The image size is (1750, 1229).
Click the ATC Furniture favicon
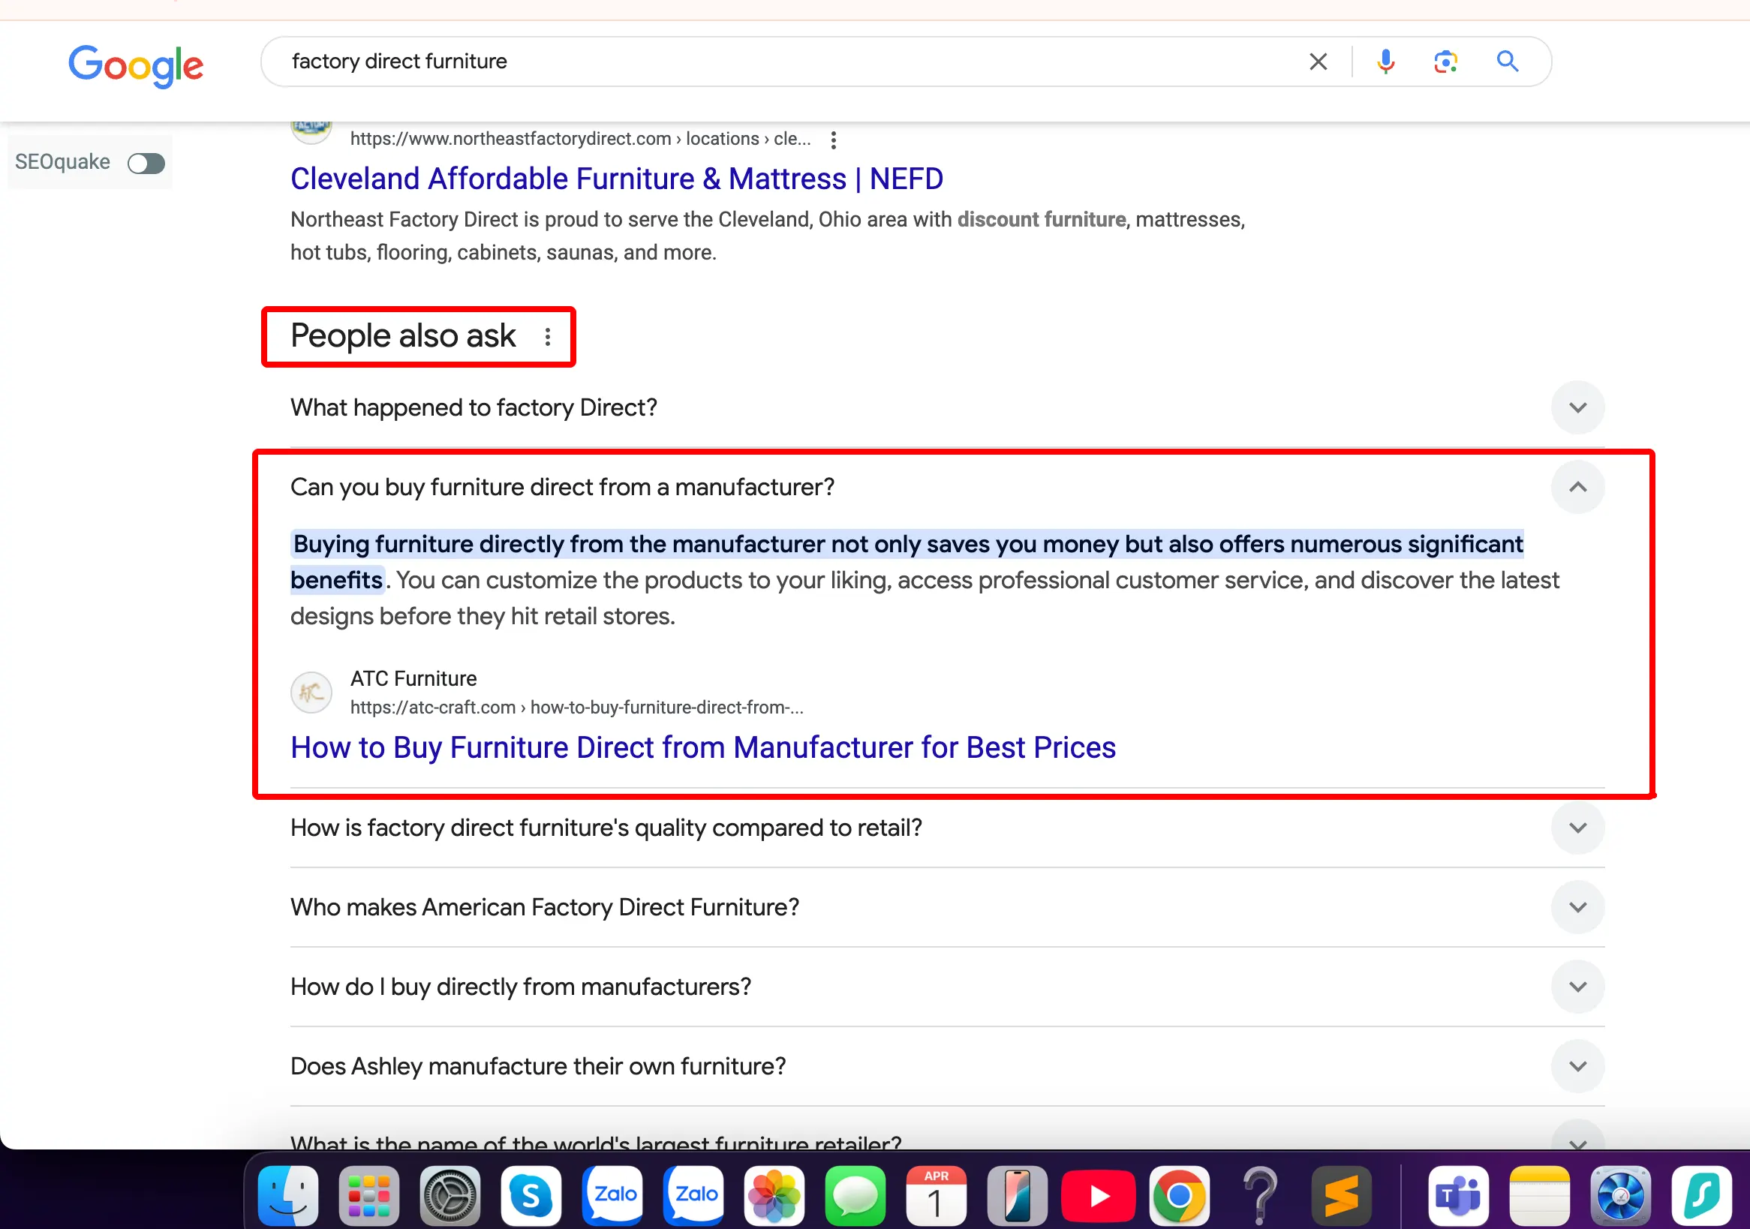(311, 692)
